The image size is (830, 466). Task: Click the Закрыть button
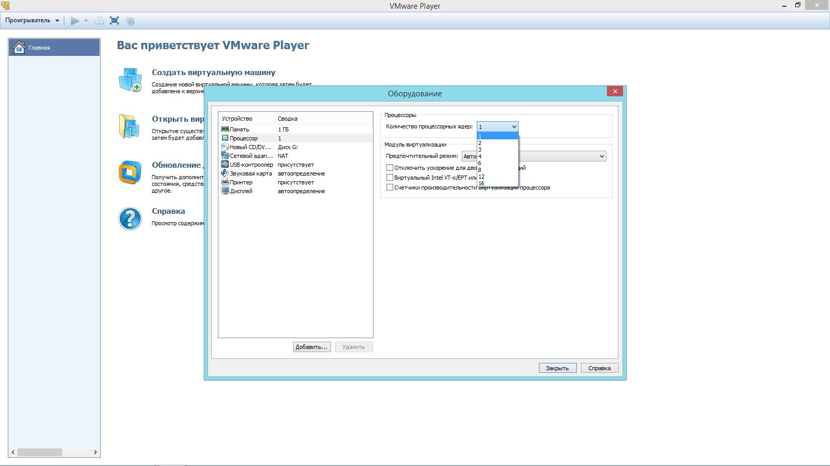pos(558,368)
